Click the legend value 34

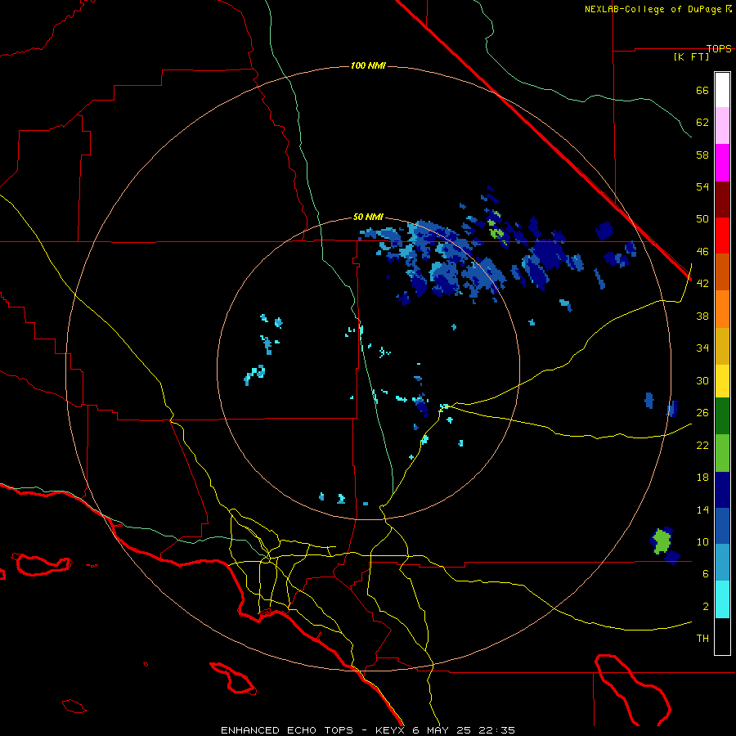coord(702,348)
